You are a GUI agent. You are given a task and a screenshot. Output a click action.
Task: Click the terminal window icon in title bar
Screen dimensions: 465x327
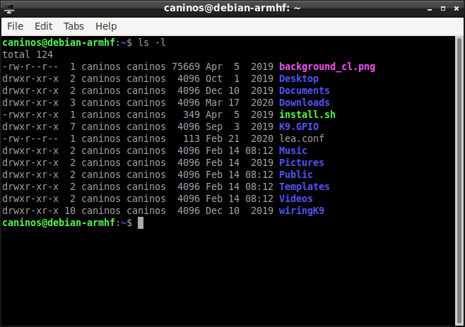pyautogui.click(x=8, y=8)
